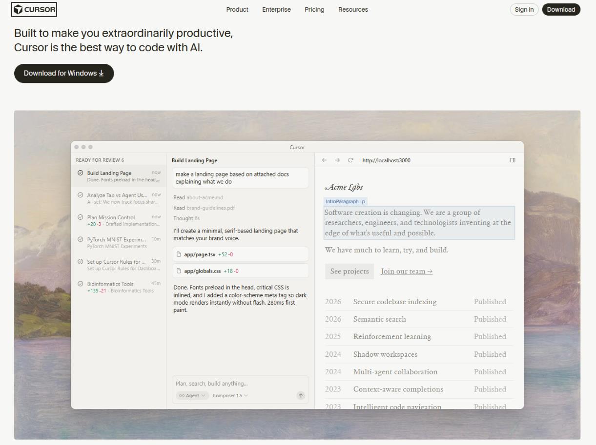
Task: Open the Product menu
Action: [237, 10]
